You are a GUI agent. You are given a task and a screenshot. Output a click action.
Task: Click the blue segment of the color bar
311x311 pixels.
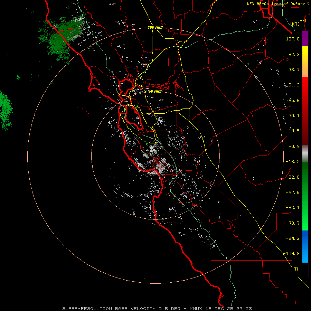305,246
